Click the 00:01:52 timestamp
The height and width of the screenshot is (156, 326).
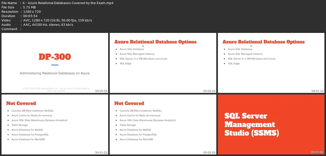point(101,152)
